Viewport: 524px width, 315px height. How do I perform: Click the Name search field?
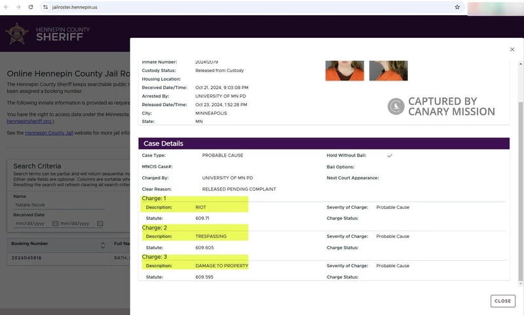click(x=59, y=205)
